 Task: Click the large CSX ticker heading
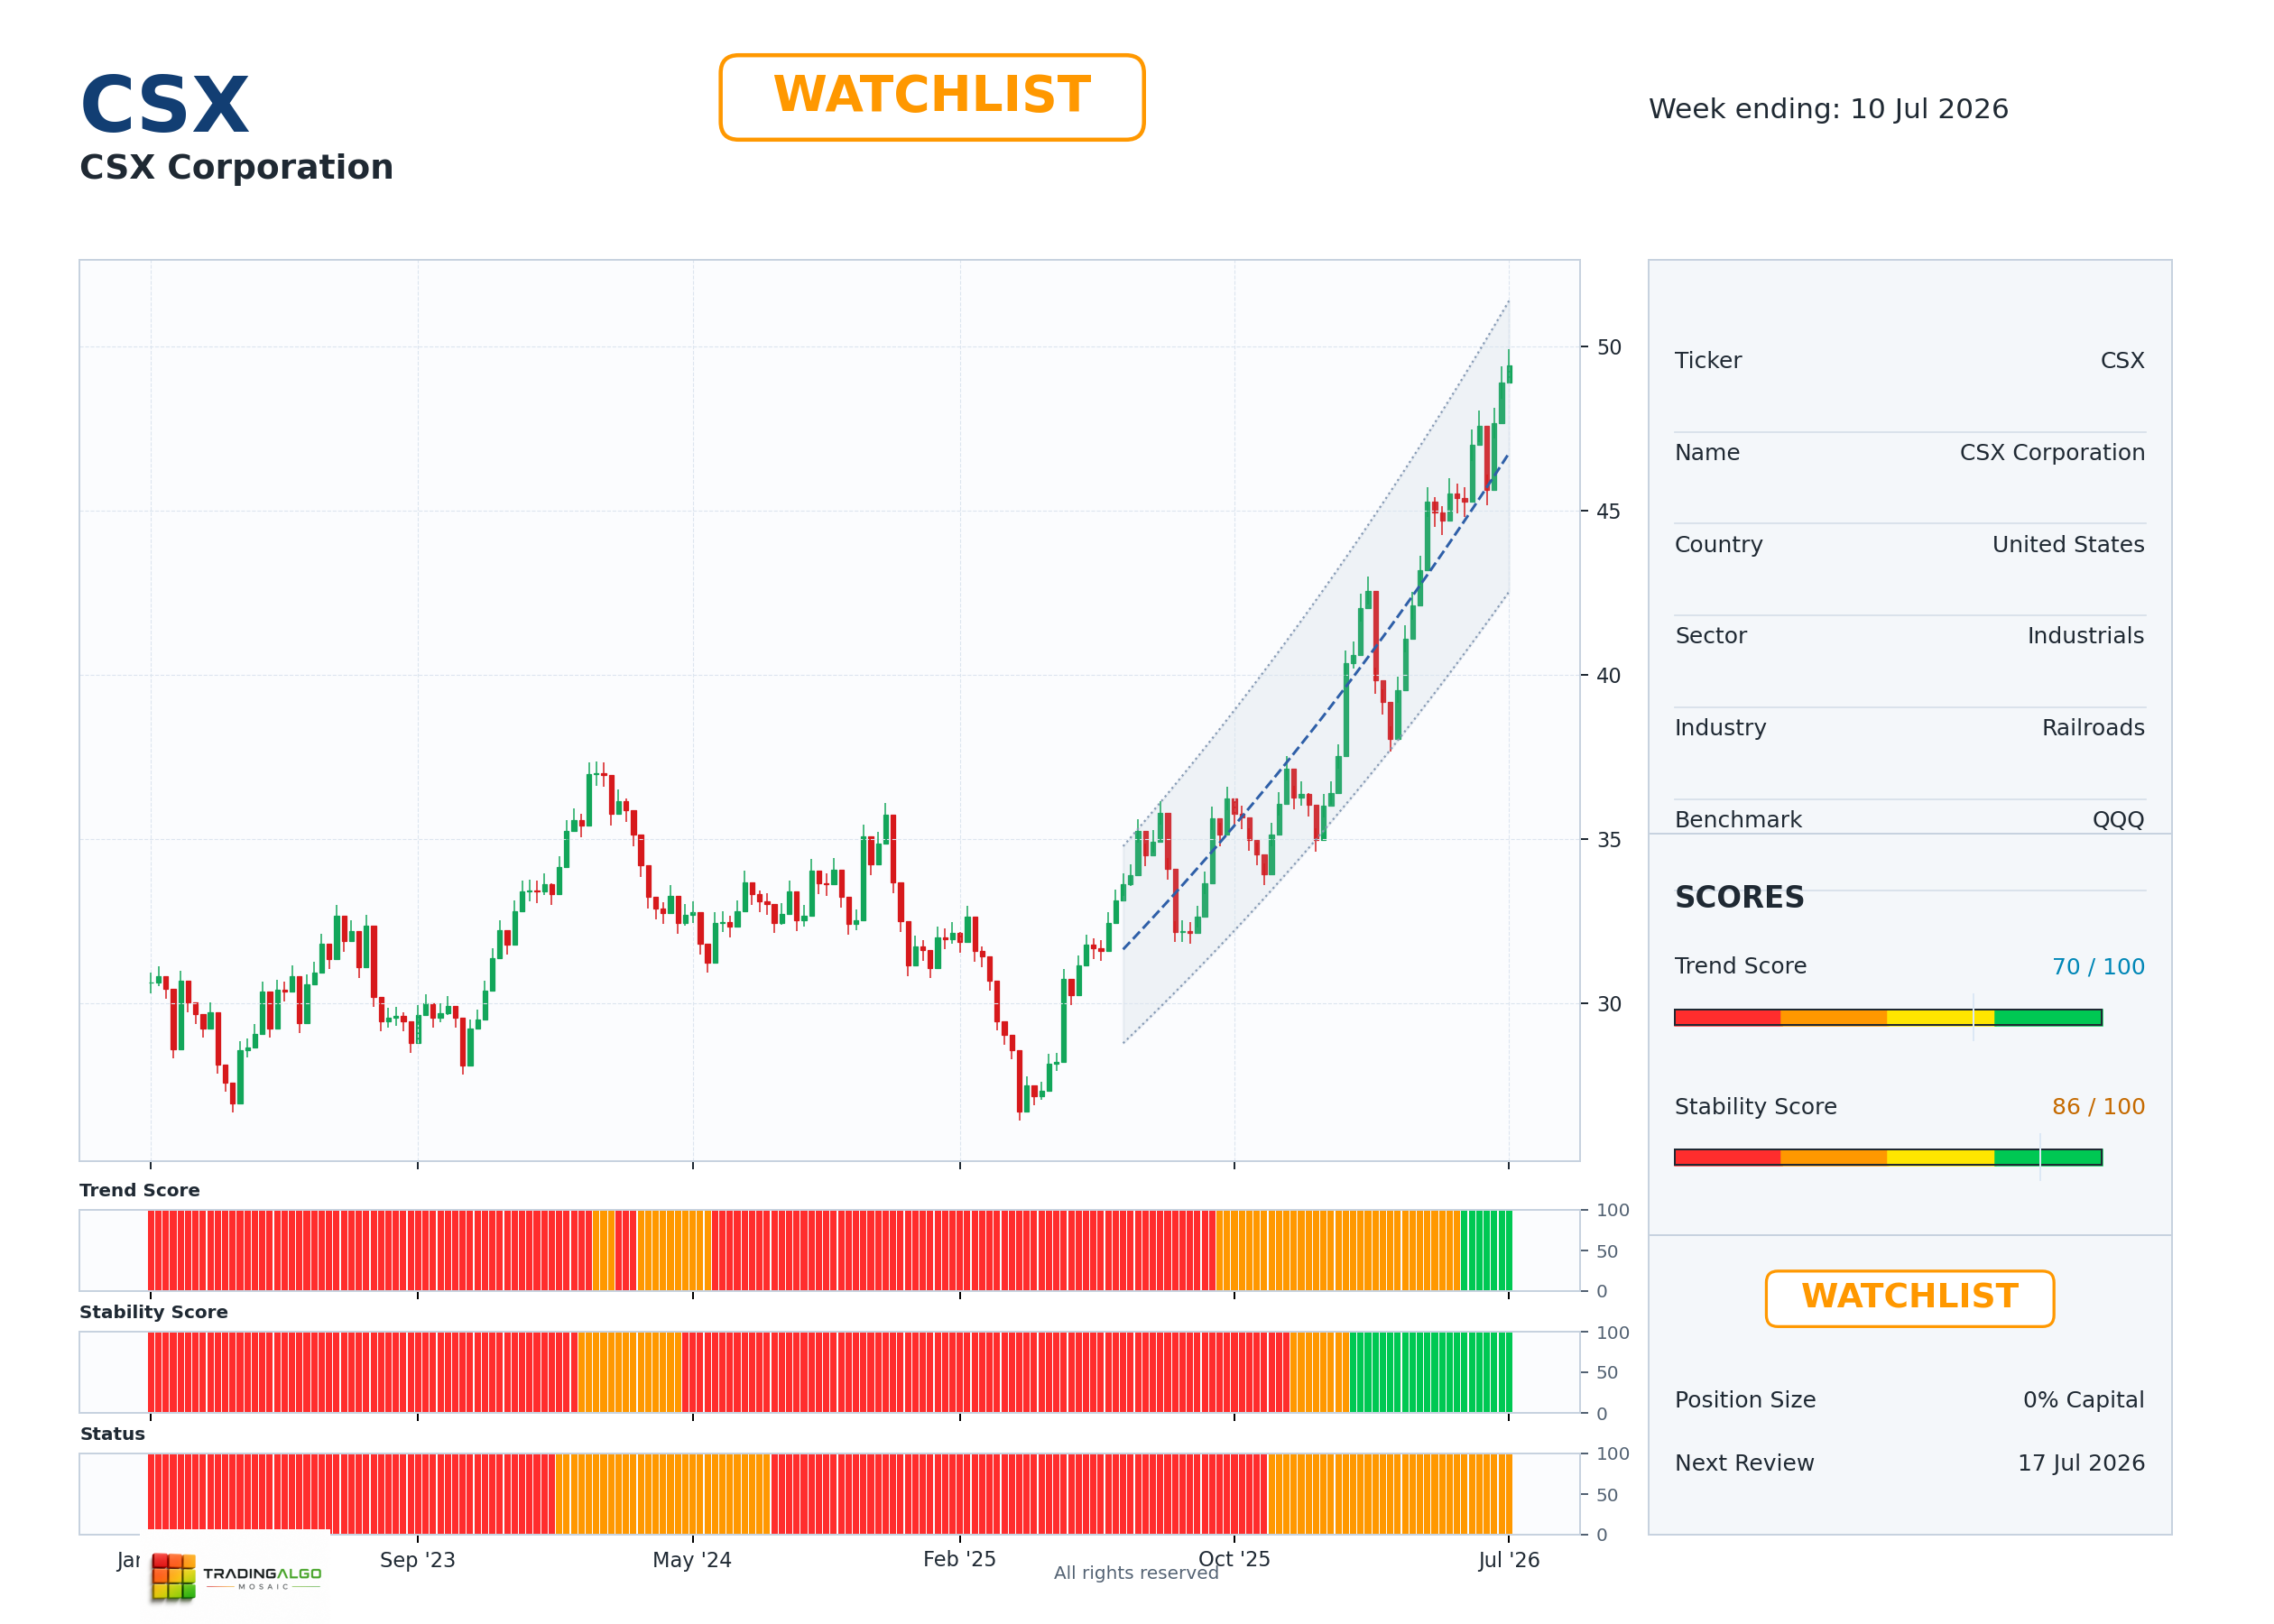165,105
